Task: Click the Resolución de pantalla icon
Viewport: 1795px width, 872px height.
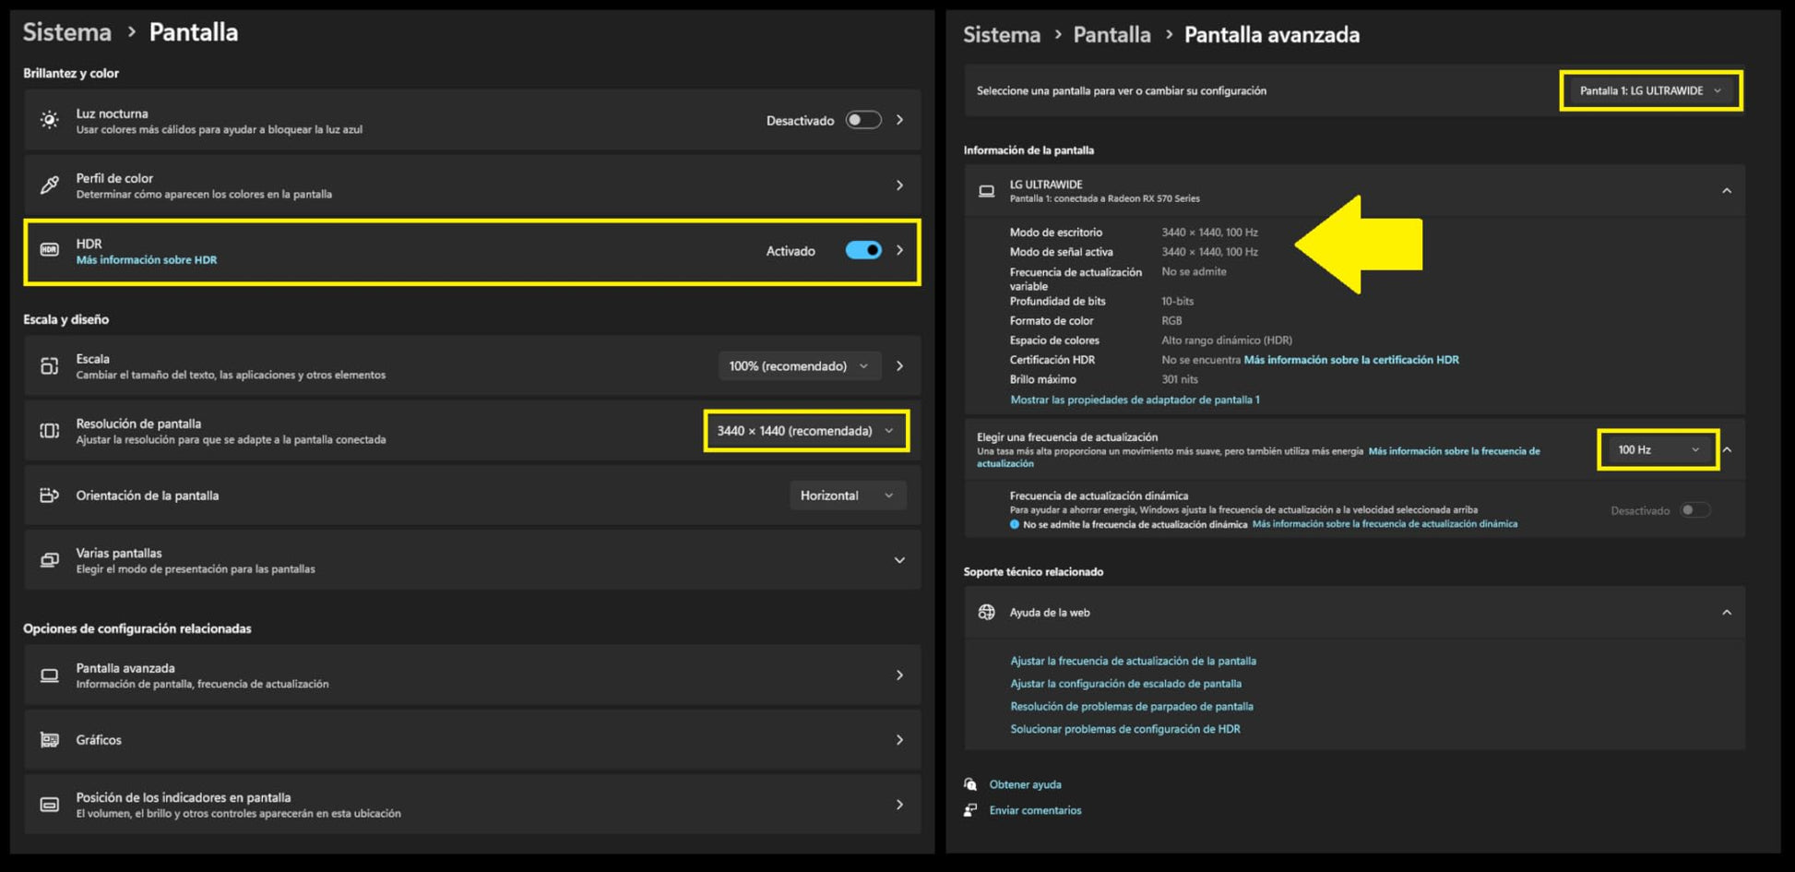Action: coord(50,431)
